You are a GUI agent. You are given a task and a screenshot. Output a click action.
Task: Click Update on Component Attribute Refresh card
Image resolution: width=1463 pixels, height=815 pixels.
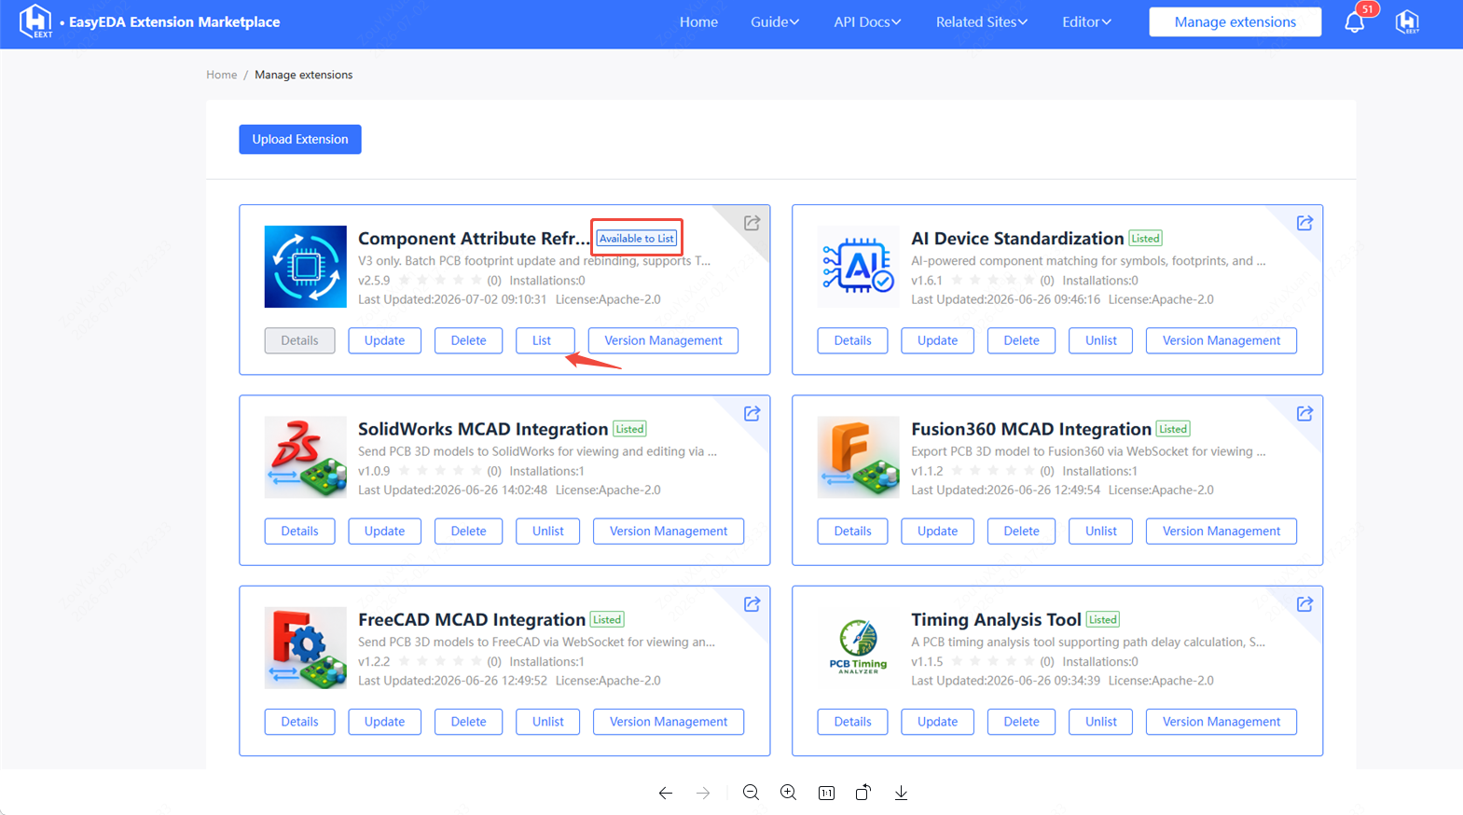point(384,340)
